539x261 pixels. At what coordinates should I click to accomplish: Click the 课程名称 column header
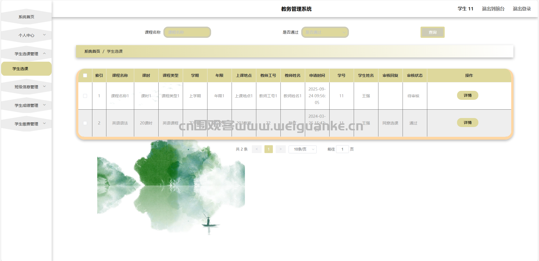tap(120, 75)
